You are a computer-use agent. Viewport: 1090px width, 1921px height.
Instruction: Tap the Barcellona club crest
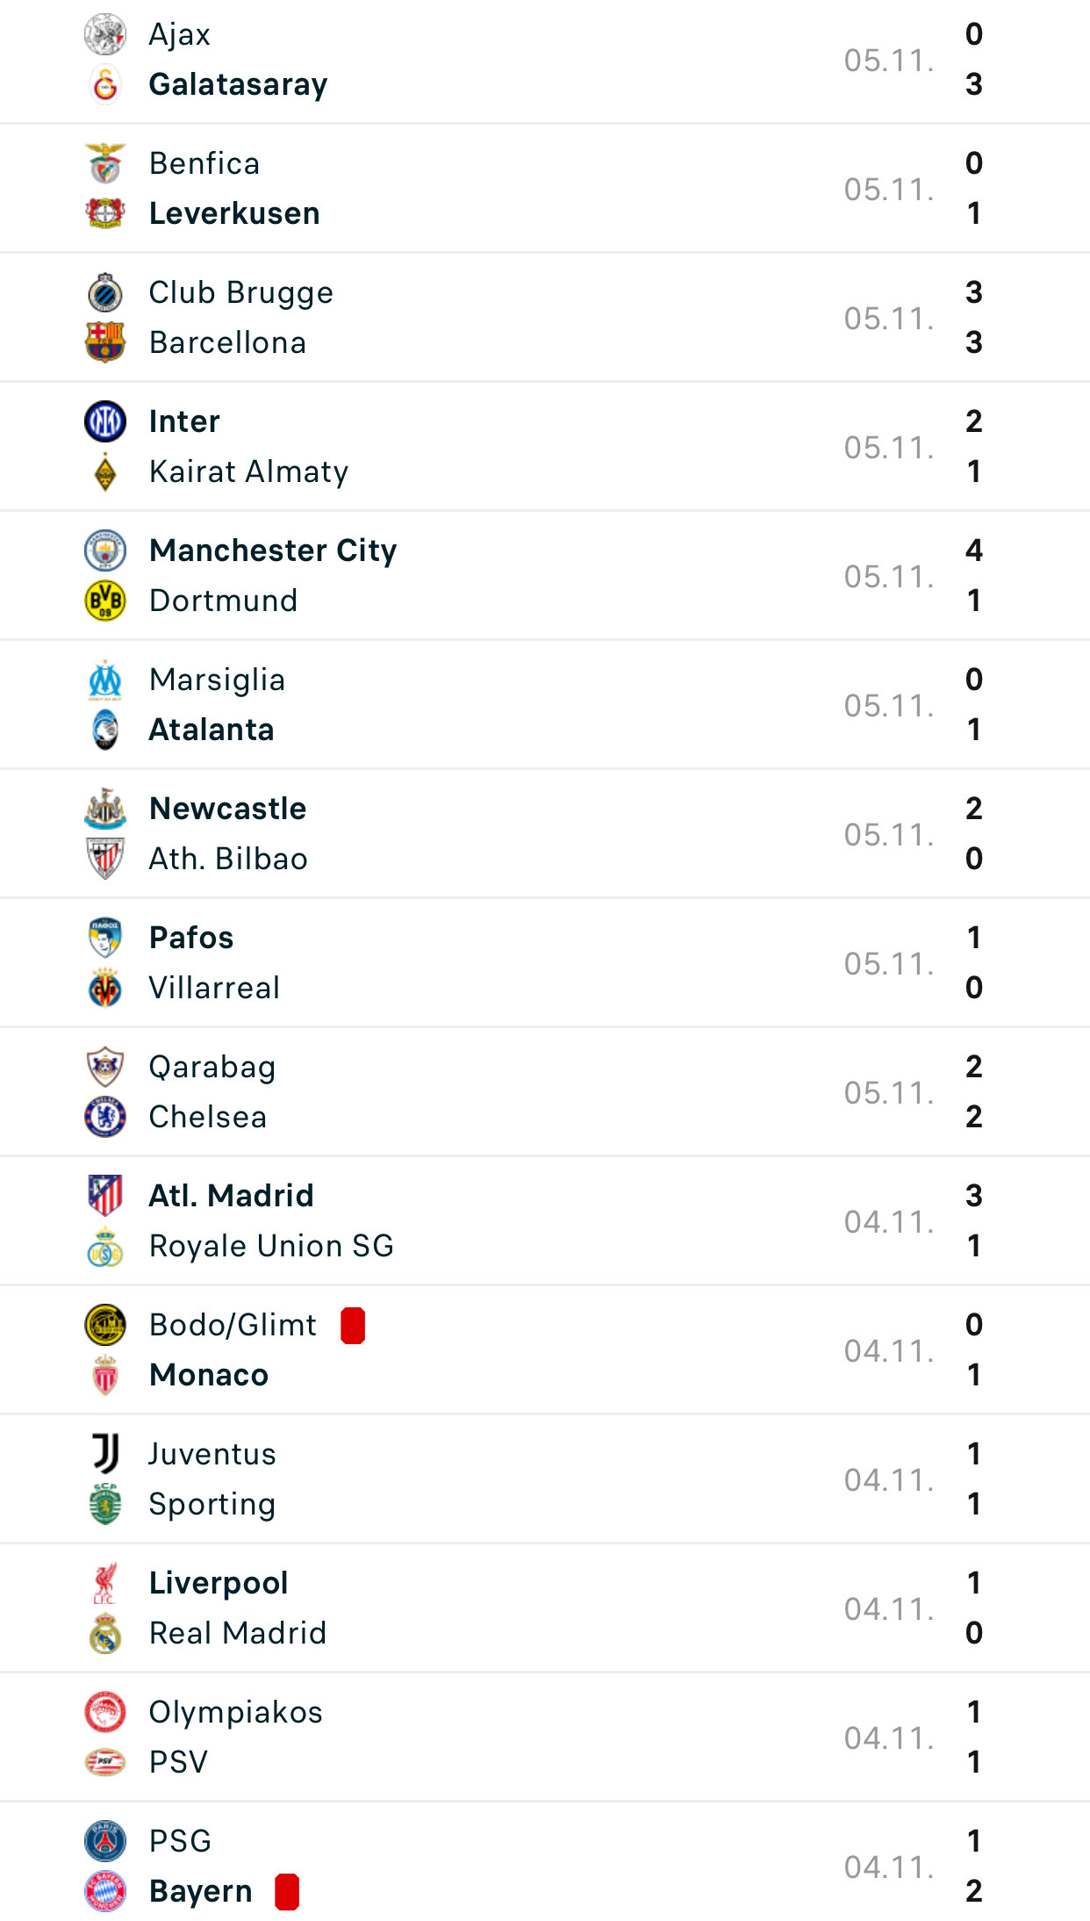[x=105, y=342]
